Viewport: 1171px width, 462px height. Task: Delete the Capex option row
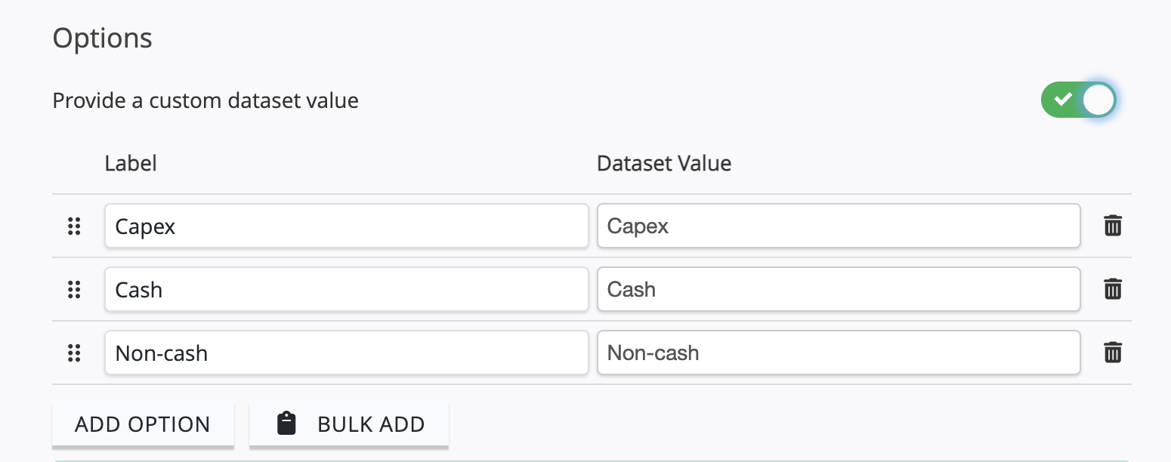click(x=1113, y=226)
